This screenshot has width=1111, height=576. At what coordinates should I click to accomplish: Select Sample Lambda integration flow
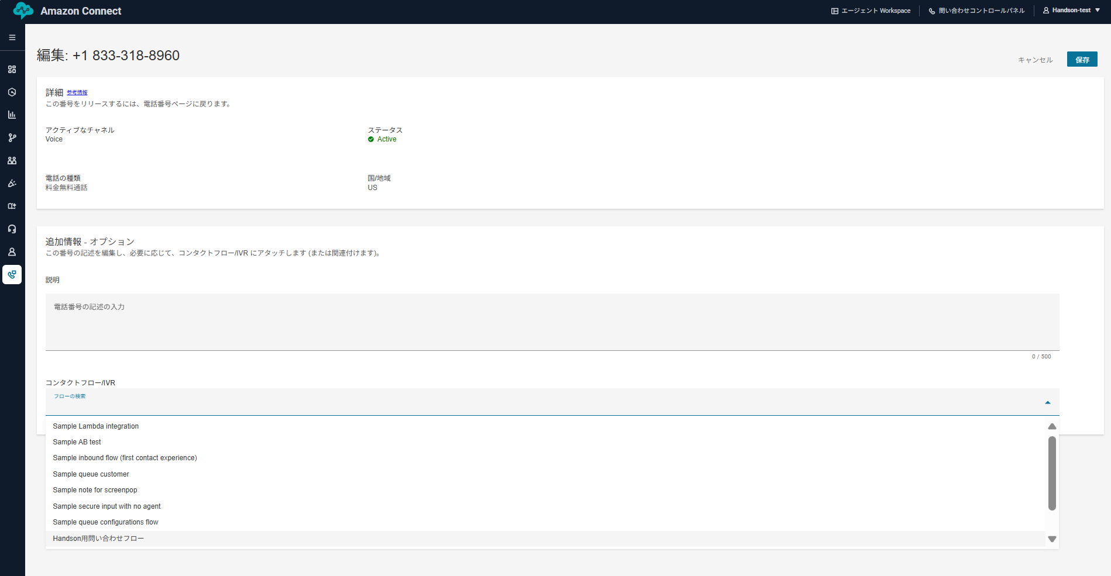[545, 426]
